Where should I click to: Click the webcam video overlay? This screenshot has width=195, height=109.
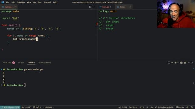click(176, 14)
